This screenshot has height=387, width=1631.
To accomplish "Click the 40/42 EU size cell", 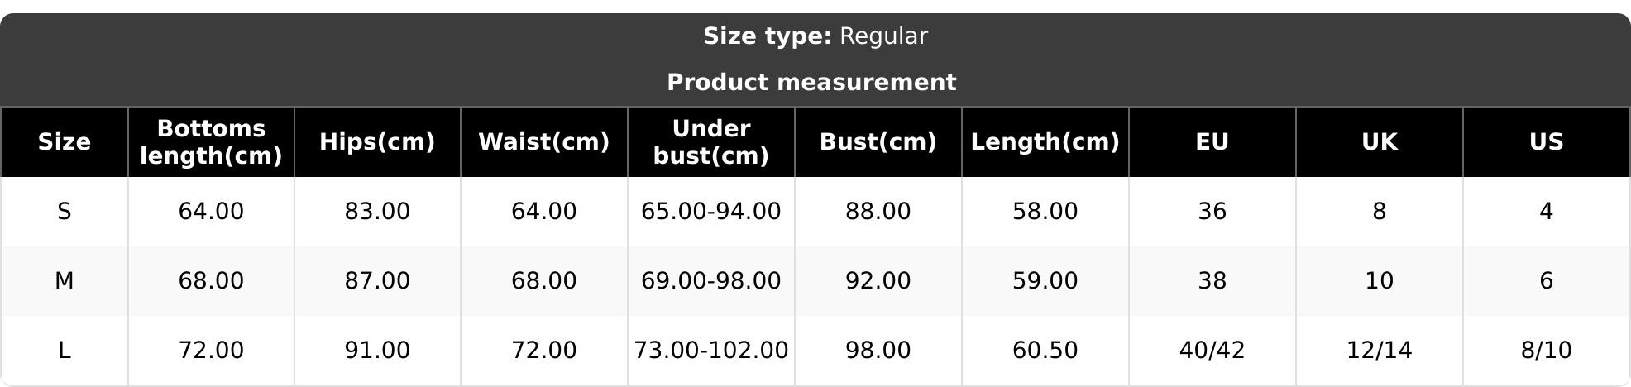I will pos(1212,351).
